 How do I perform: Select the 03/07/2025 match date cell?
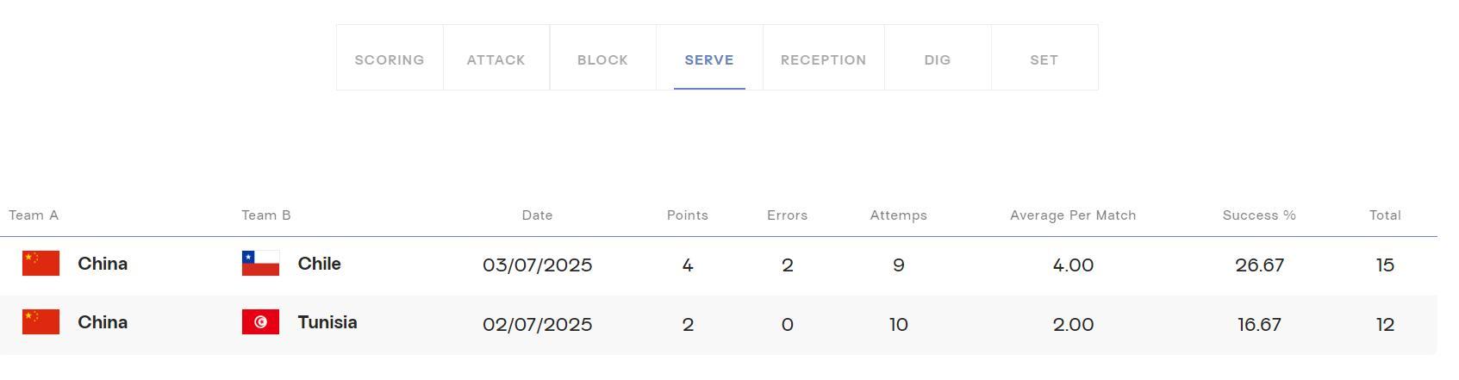(x=537, y=265)
